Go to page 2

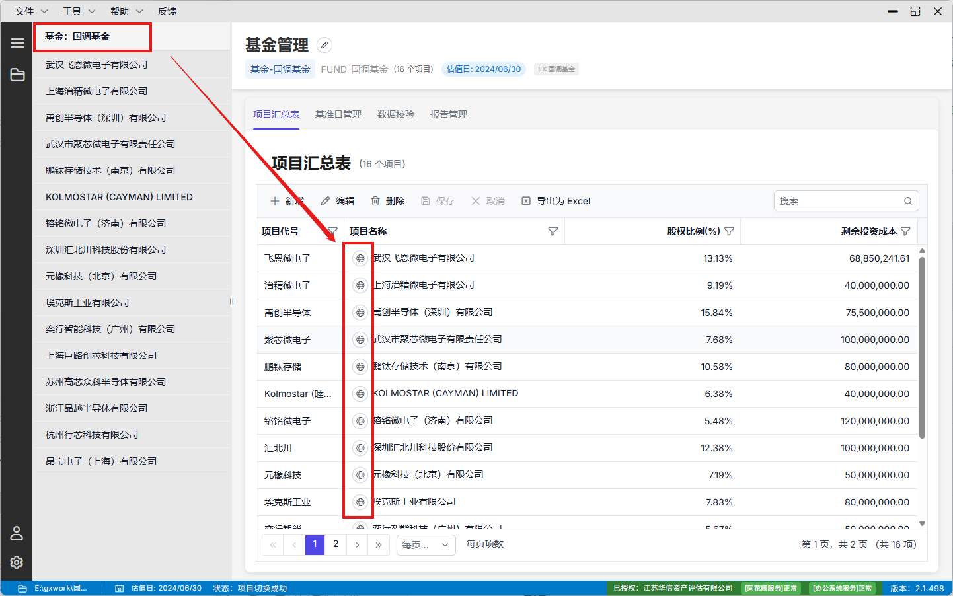tap(336, 544)
